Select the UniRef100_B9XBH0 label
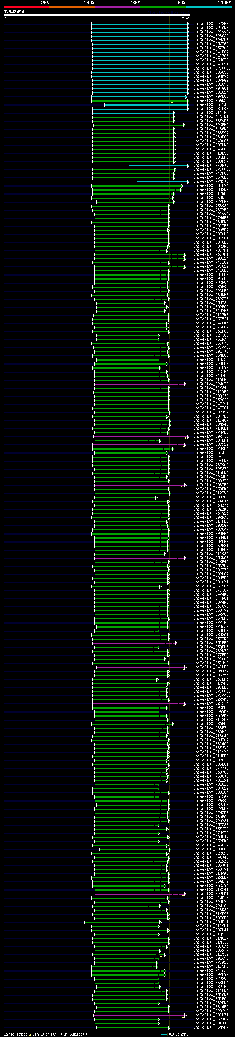 [211, 125]
